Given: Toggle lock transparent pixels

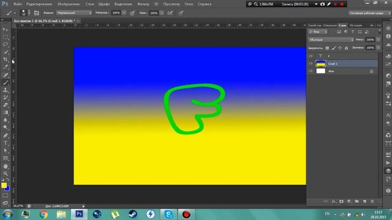Looking at the screenshot, I should click(x=327, y=48).
